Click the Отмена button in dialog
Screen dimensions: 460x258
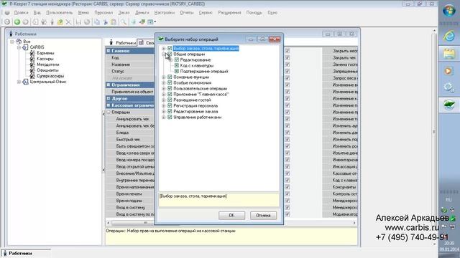pos(263,215)
